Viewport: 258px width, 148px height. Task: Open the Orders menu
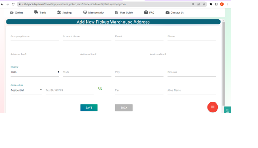17,12
